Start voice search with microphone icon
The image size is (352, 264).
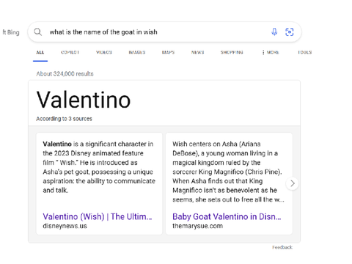[x=274, y=32]
